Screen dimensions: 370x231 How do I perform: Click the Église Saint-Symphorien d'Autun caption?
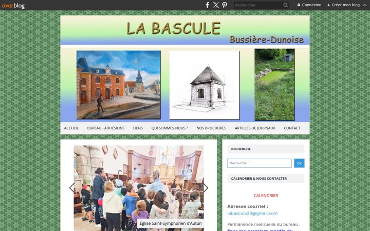[171, 223]
